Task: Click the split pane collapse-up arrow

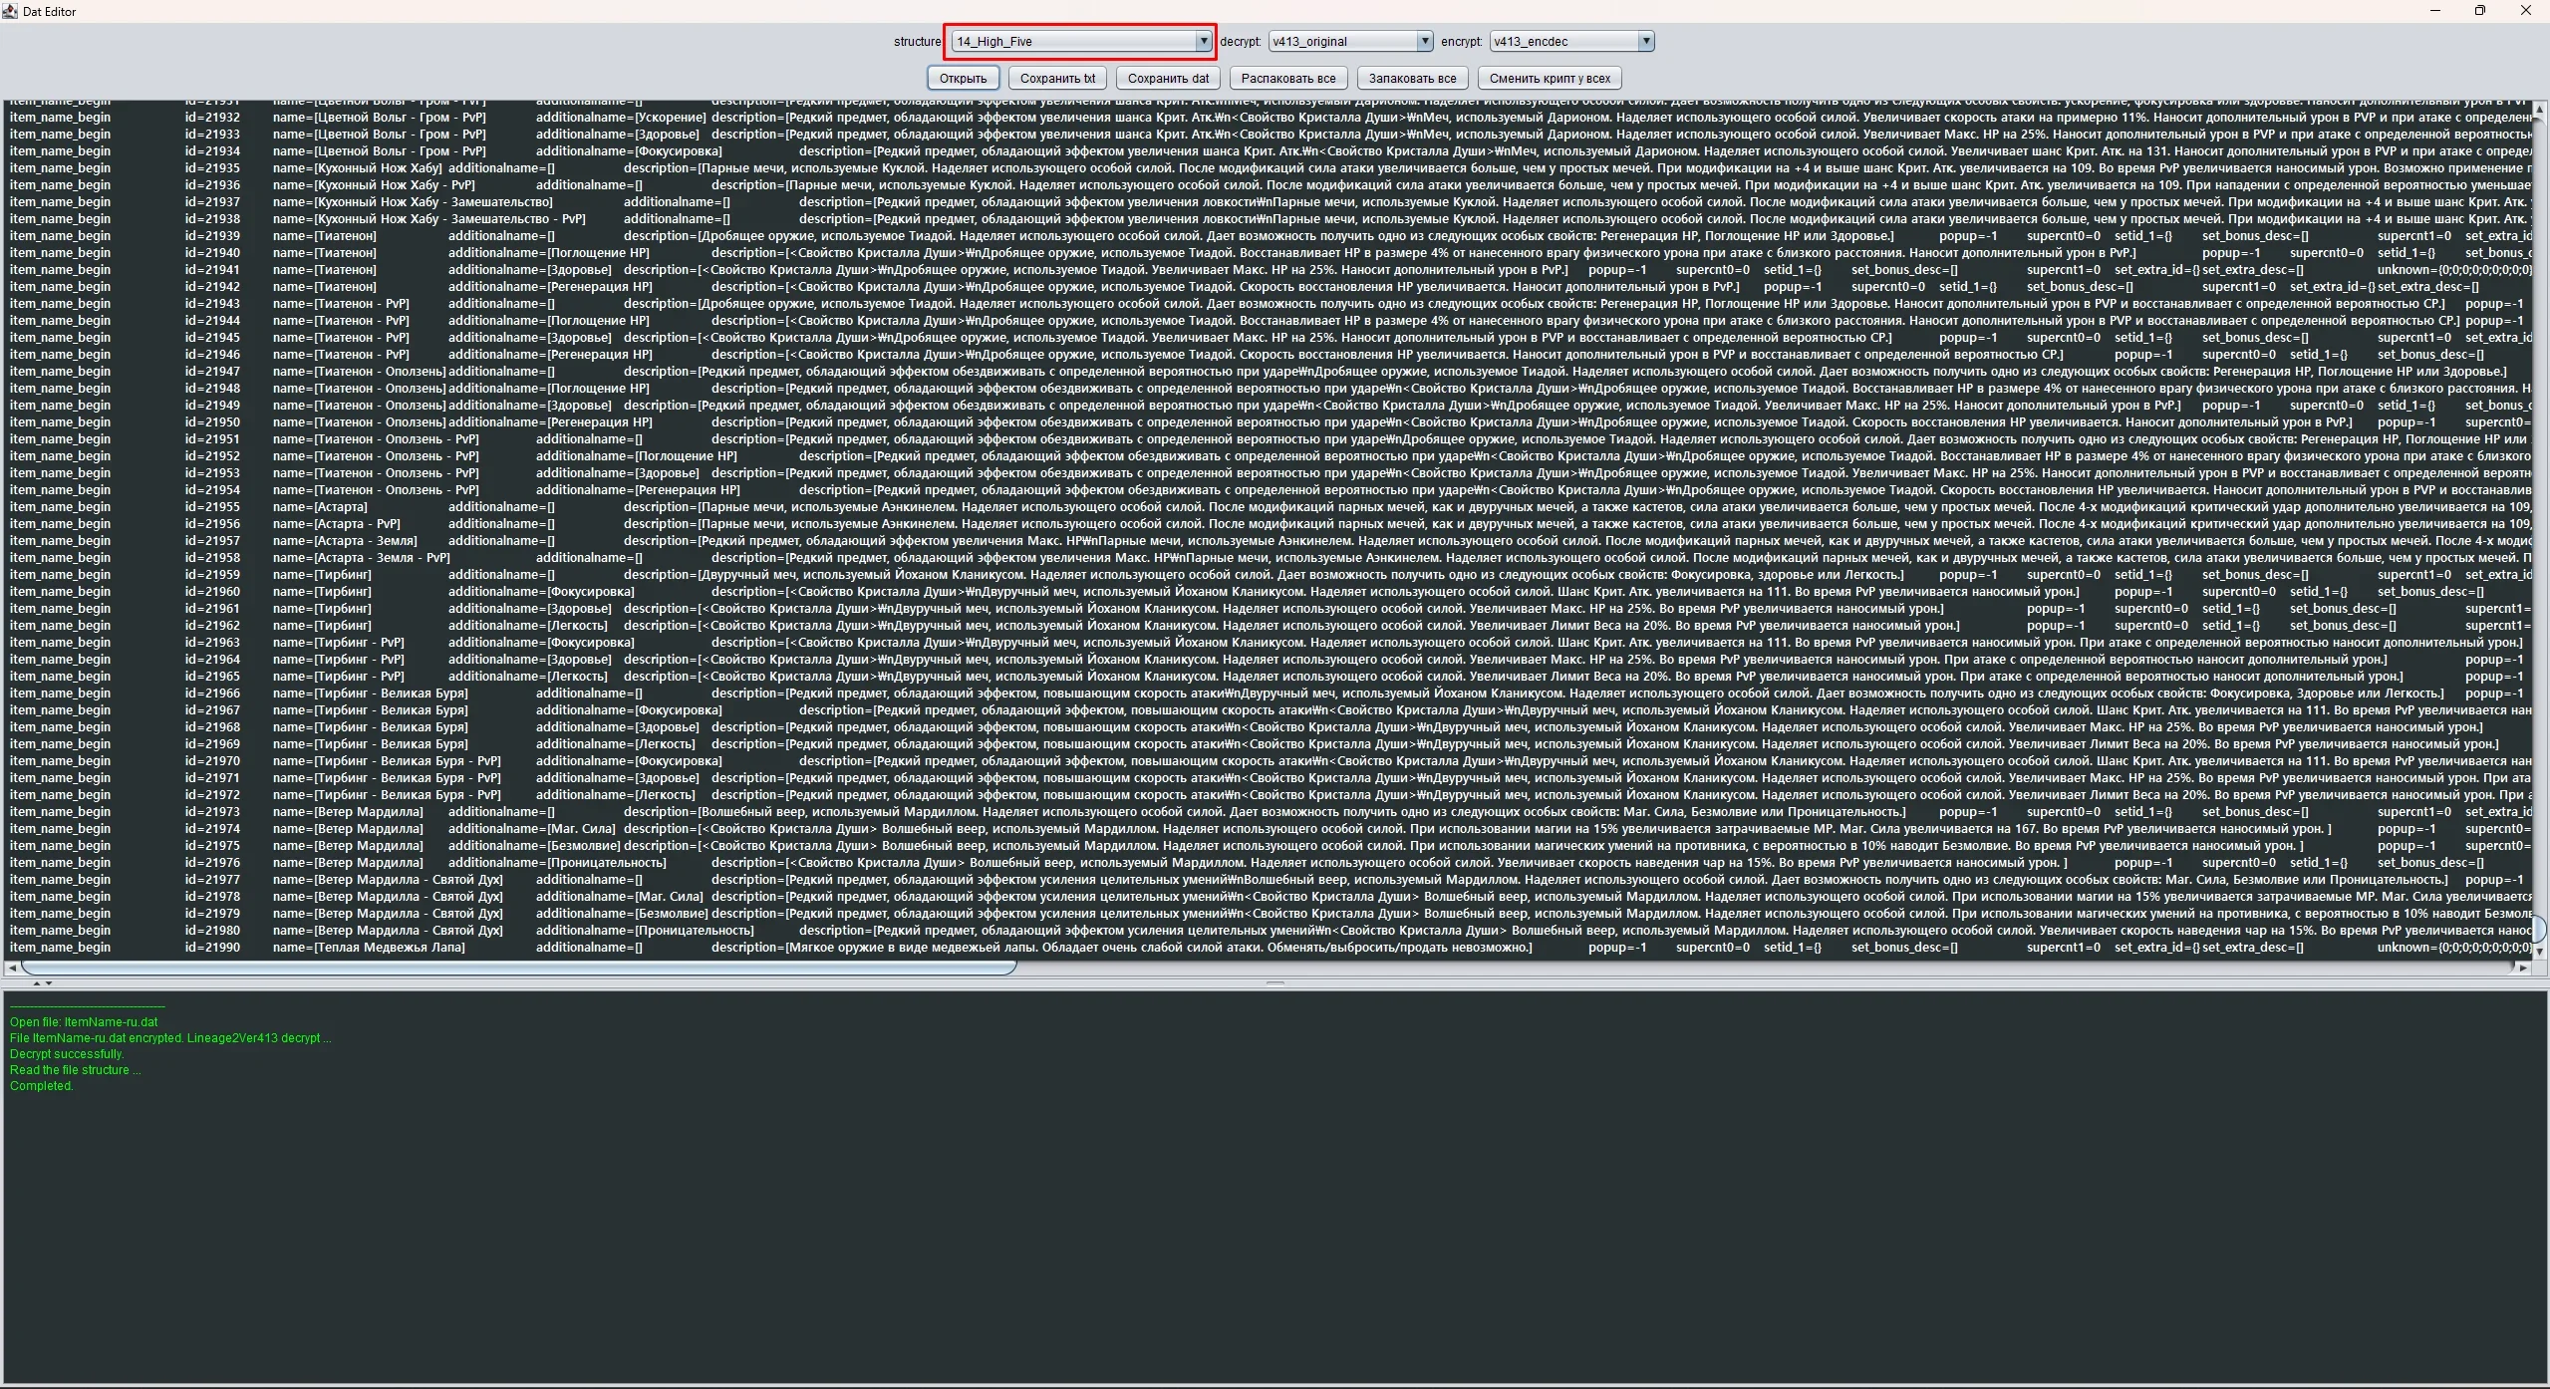Action: coord(37,983)
